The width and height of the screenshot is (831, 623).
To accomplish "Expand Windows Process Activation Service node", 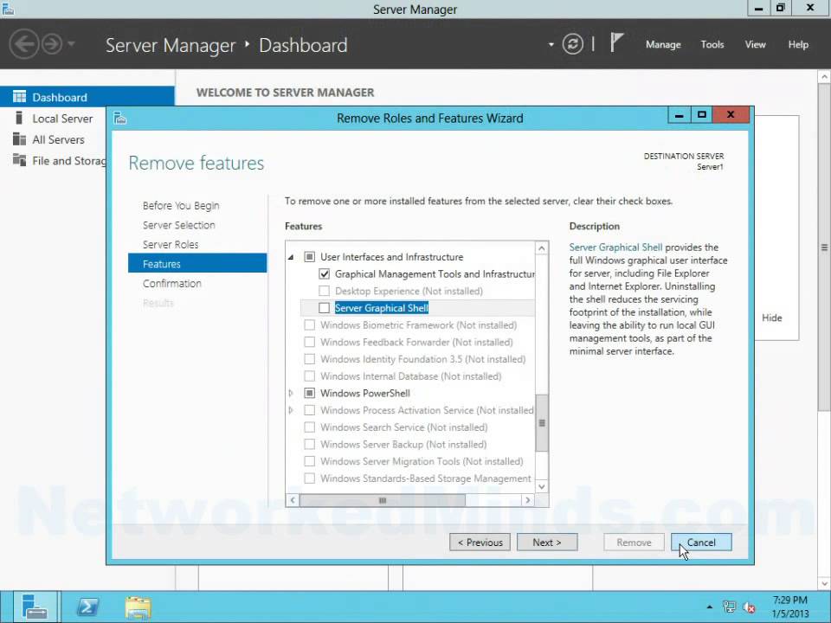I will (291, 410).
